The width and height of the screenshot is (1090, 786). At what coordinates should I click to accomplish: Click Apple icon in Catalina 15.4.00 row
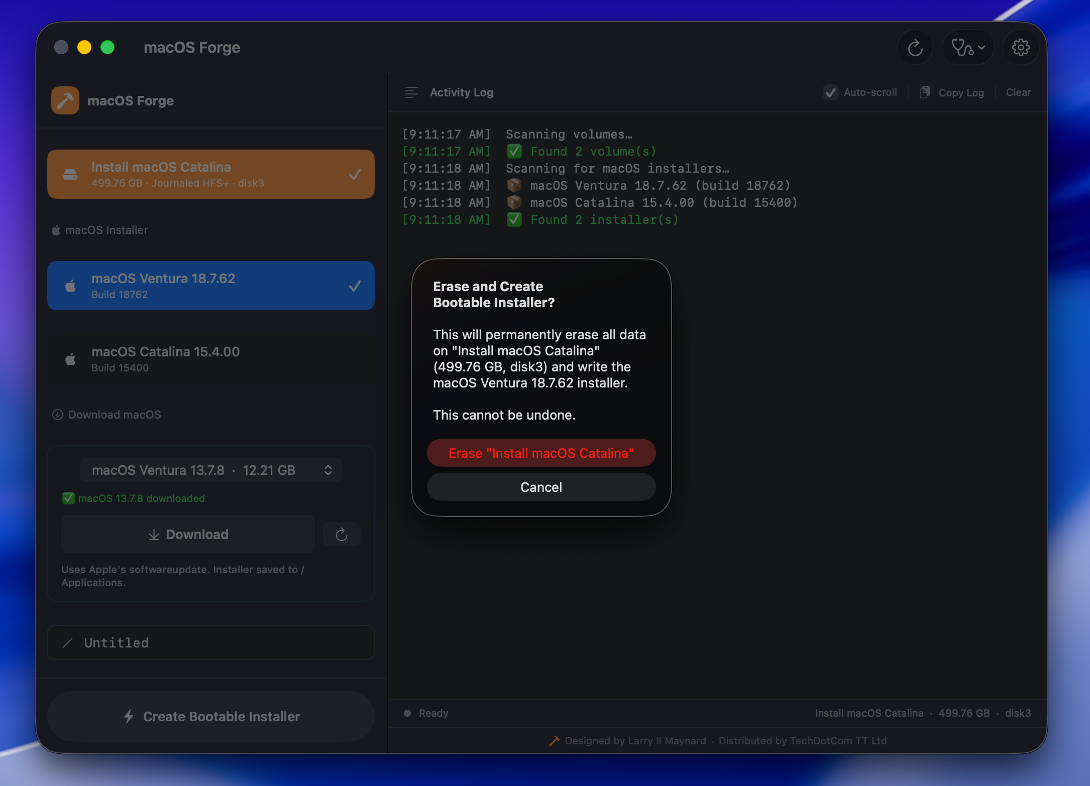point(70,359)
